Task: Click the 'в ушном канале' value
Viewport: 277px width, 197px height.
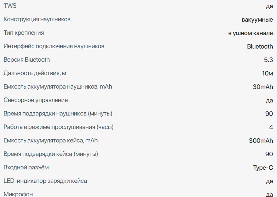Action: [250, 33]
